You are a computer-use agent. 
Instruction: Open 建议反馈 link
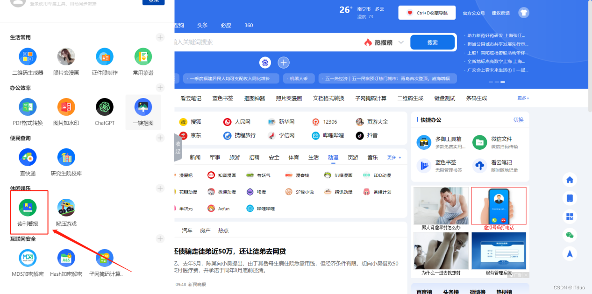[x=501, y=13]
